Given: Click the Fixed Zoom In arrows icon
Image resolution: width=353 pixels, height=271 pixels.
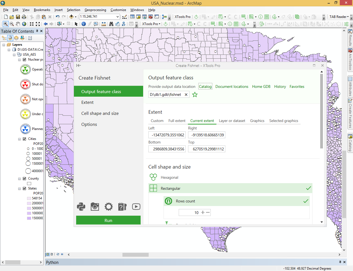Looking at the screenshot, I should 32,24.
